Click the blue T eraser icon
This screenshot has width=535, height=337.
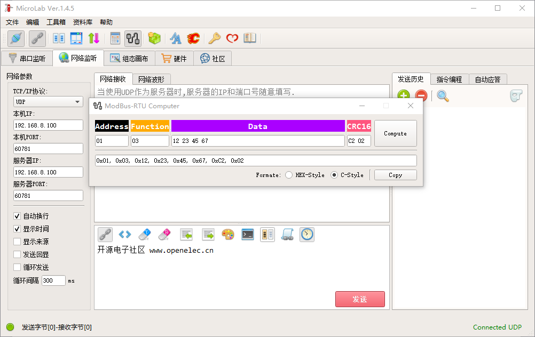coord(145,235)
